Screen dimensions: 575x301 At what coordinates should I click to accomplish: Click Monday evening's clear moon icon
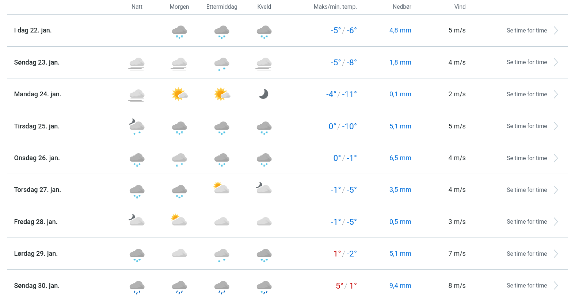click(264, 94)
